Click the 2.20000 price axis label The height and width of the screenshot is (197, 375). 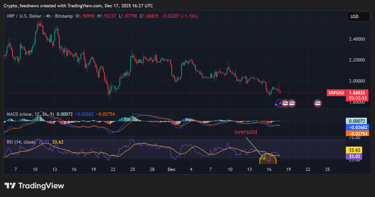tap(357, 60)
